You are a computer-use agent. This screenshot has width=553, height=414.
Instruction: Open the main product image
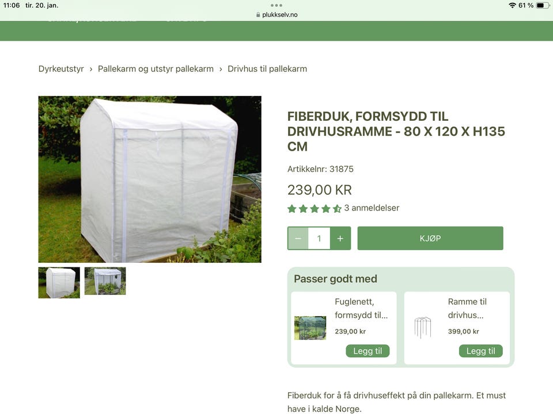coord(150,179)
